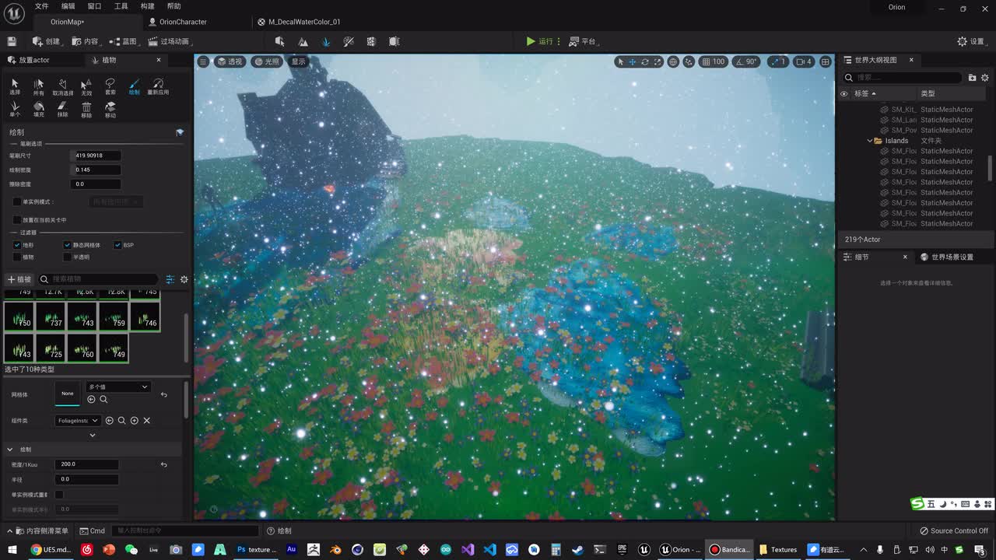Check the 植物 filter checkbox

click(x=17, y=257)
